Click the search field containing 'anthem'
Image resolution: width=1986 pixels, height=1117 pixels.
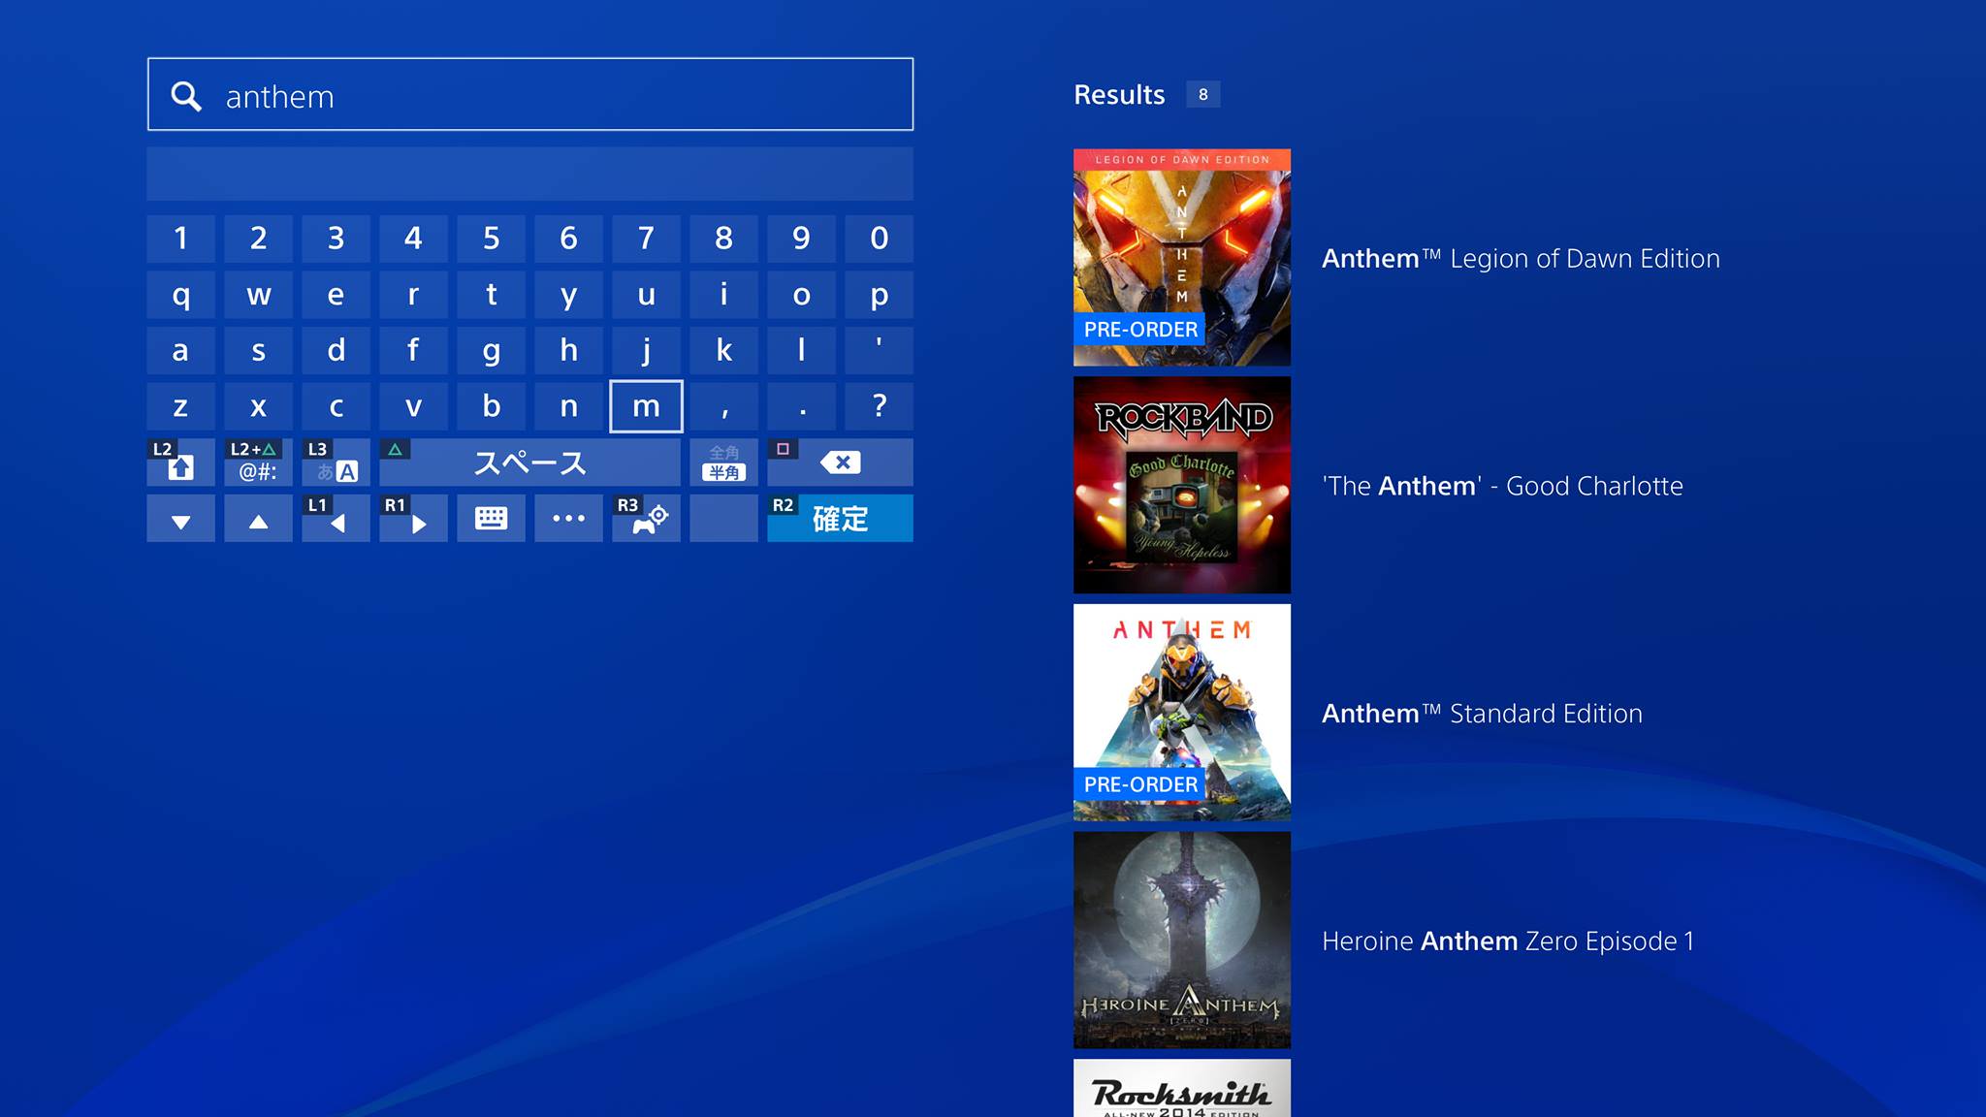point(530,94)
